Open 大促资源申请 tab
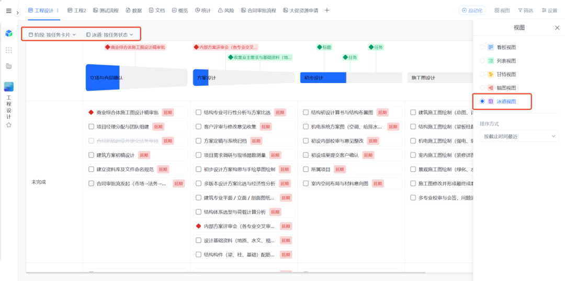This screenshot has width=565, height=281. click(300, 10)
